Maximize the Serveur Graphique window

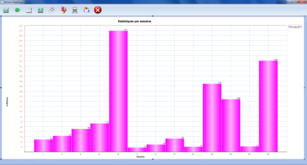[294, 2]
